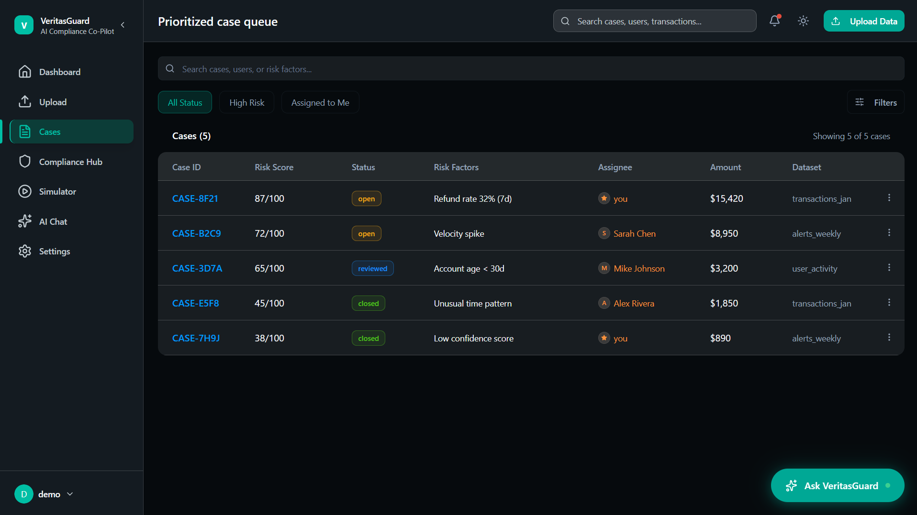Click the closed status badge on CASE-E5F8

(369, 303)
